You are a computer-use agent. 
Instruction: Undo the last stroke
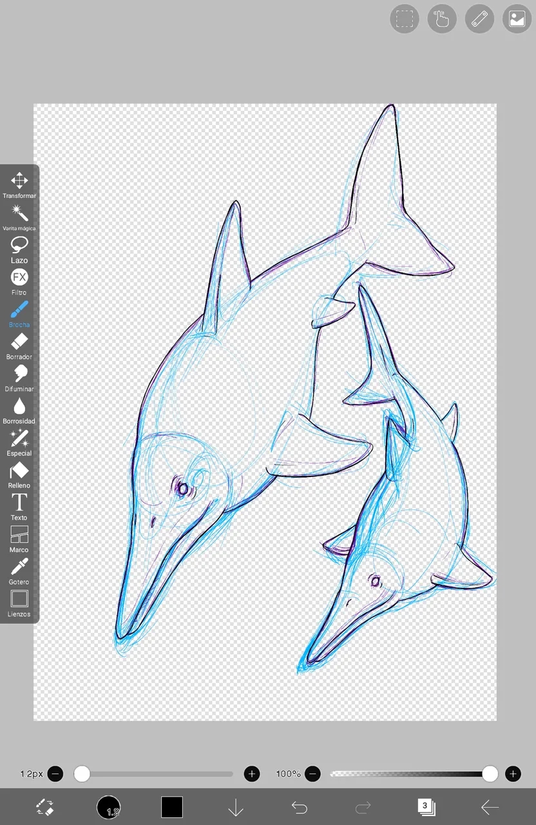click(299, 807)
